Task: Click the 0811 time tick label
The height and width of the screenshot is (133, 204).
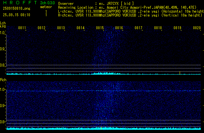Action: click(22, 28)
